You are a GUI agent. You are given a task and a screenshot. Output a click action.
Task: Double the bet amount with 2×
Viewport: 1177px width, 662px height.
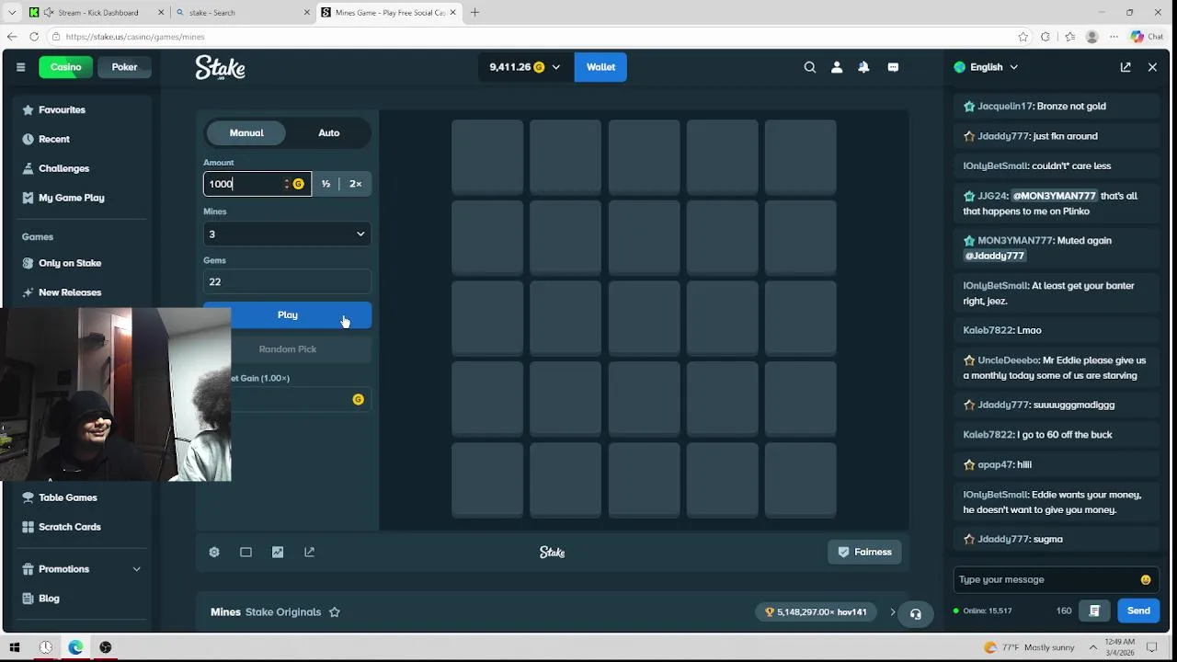355,184
